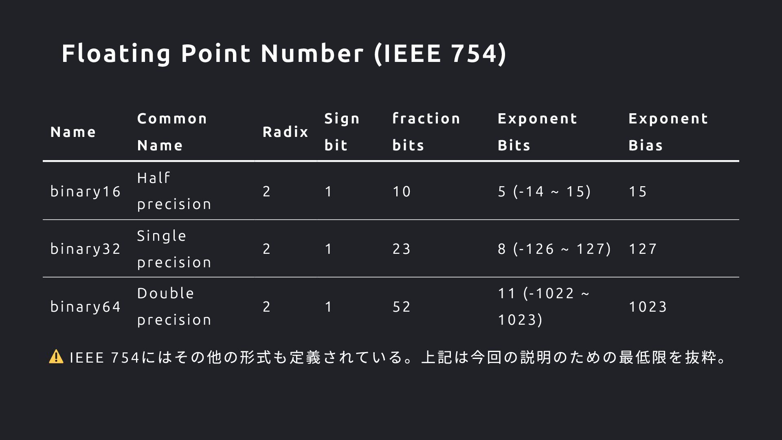Select the 'fraction bits' column header
The image size is (782, 440).
click(426, 132)
